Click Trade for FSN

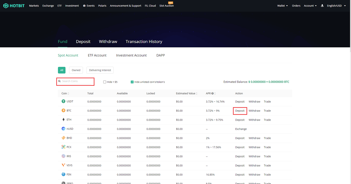(x=267, y=175)
